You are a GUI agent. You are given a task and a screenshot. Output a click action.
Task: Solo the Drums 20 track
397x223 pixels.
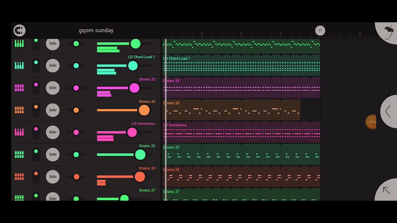(x=53, y=110)
